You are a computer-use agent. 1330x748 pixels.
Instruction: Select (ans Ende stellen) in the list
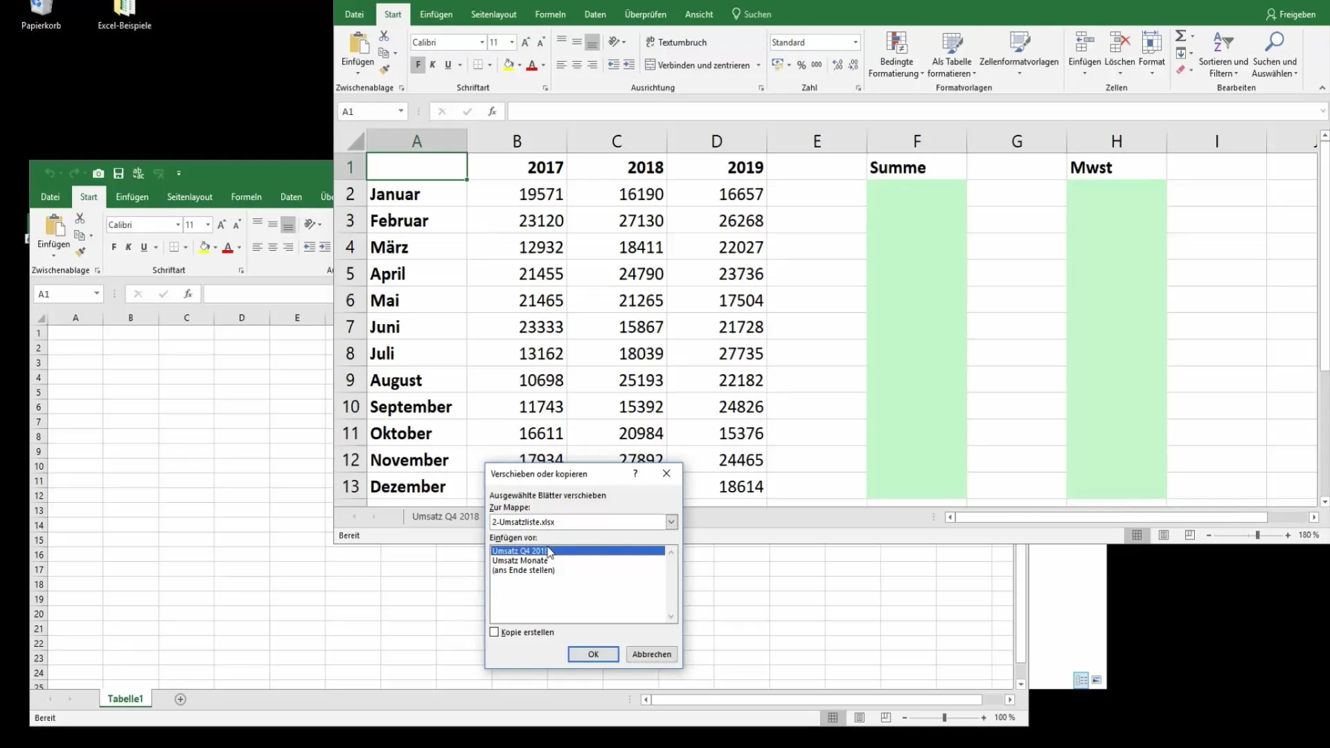(x=523, y=570)
